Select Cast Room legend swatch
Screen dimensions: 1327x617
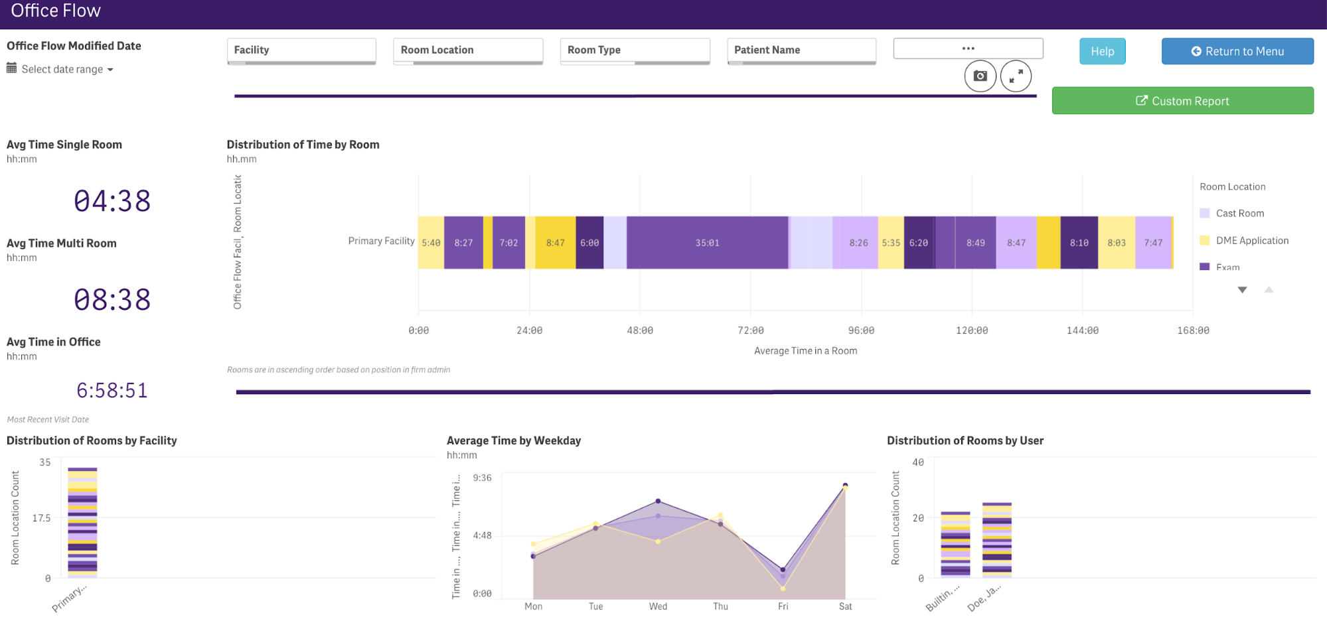coord(1204,213)
